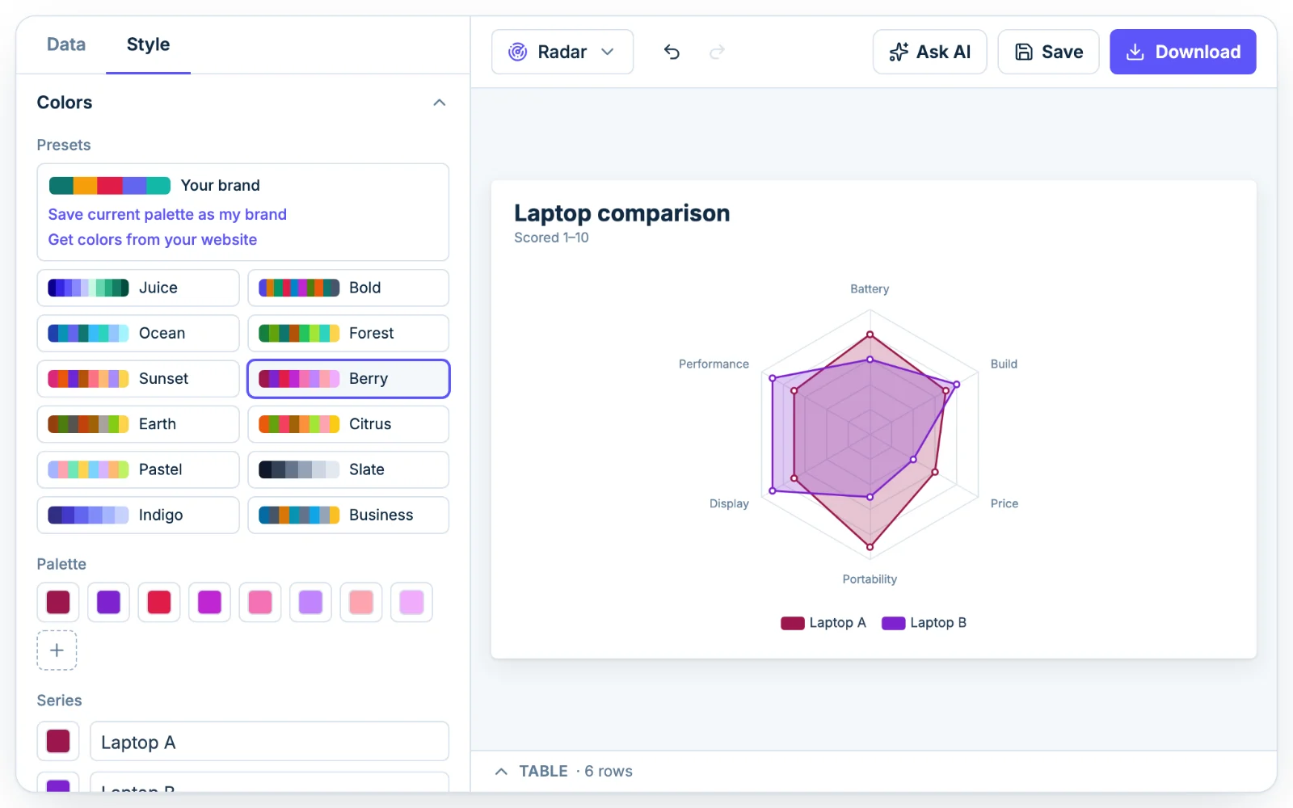Click the Laptop A series name field
This screenshot has width=1293, height=808.
pyautogui.click(x=269, y=742)
